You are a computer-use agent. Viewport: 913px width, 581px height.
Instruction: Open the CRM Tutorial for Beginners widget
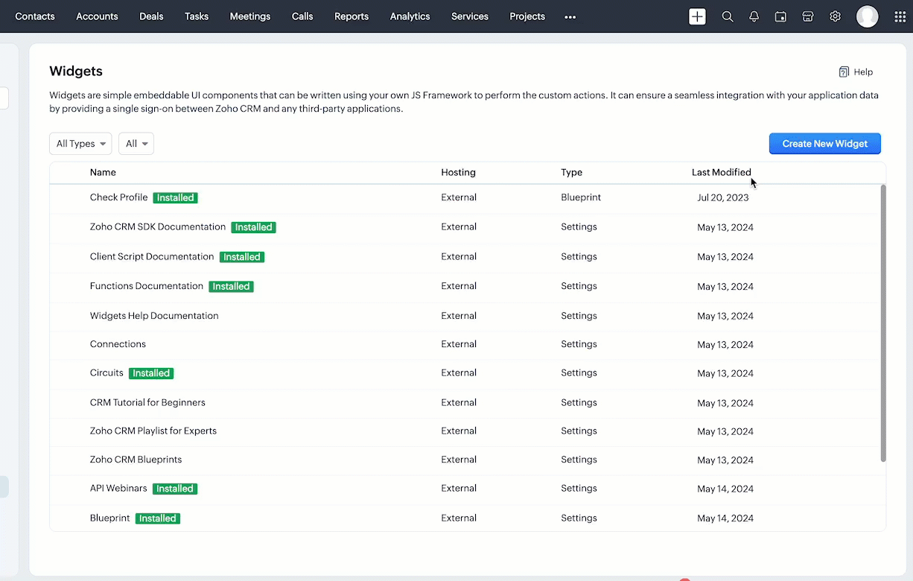click(147, 402)
